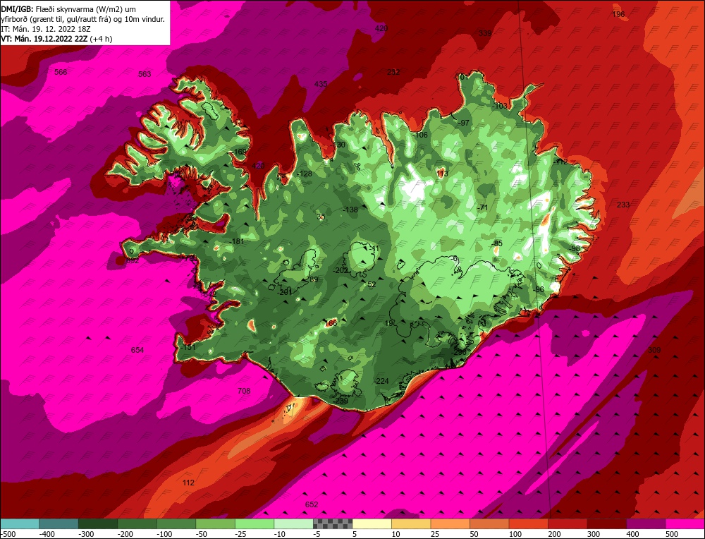Select the teal legend swatch between -400 and -300
This screenshot has height=539, width=705.
tap(59, 523)
